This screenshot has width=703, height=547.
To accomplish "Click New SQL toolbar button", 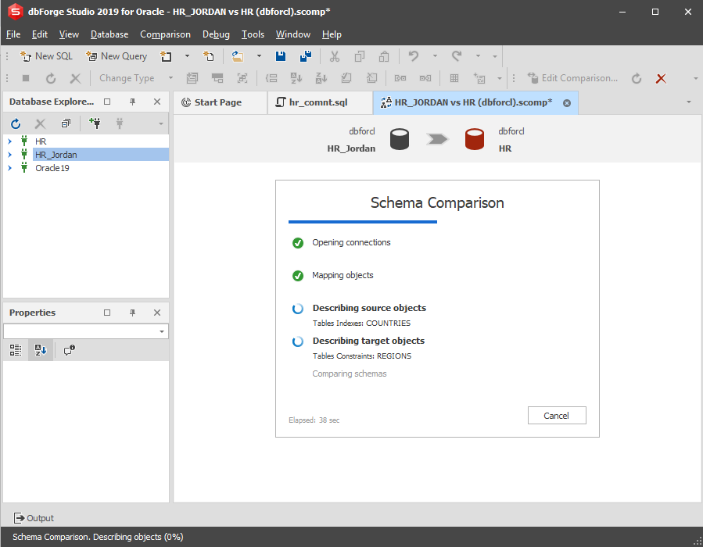I will [x=46, y=56].
